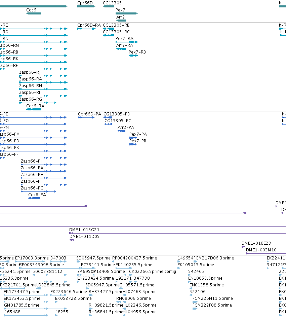Select EST EK173447.5prime

[x=22, y=291]
